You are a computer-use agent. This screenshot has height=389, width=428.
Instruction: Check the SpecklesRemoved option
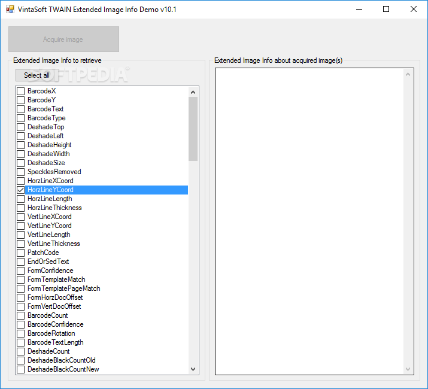[21, 172]
